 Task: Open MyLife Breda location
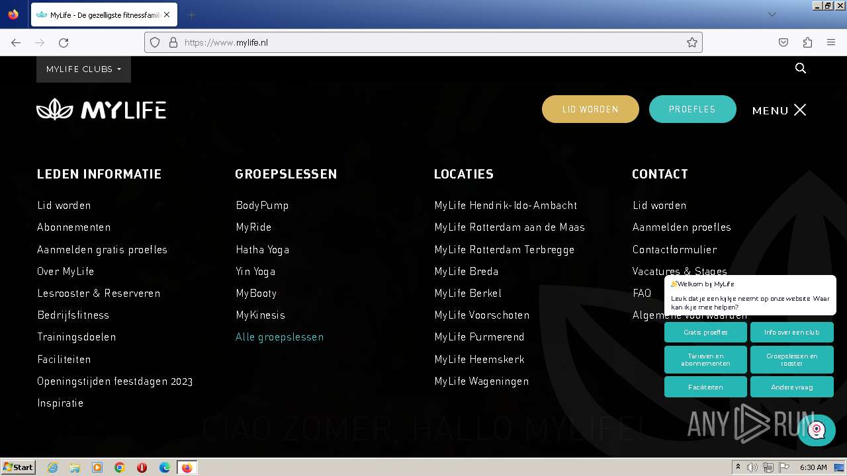tap(467, 271)
